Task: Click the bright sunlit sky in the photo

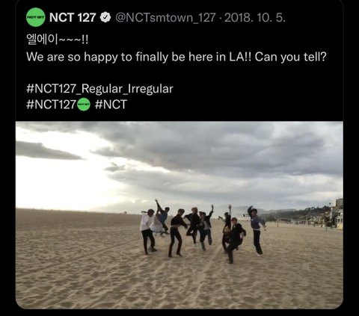Action: click(x=58, y=185)
